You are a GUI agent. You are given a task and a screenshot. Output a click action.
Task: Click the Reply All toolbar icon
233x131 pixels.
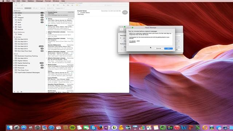[68, 5]
